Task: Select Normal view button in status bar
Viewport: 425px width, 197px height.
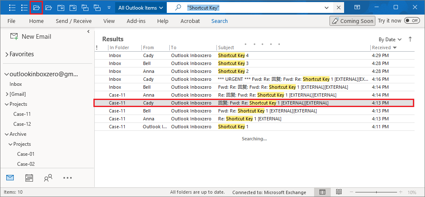Action: pos(322,192)
